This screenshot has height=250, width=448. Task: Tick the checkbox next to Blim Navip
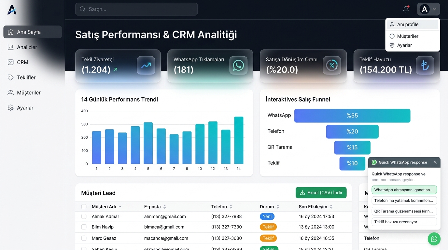pos(84,227)
